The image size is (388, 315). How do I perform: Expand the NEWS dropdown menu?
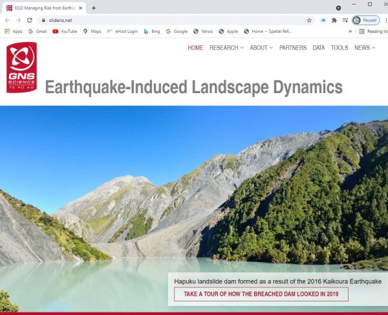pos(365,48)
